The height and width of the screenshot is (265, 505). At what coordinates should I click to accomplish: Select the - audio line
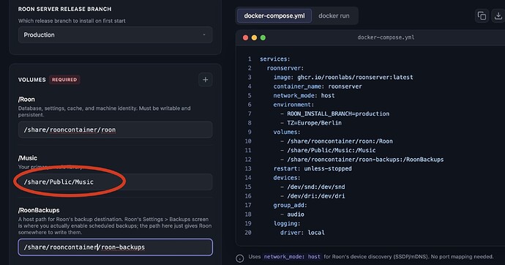(292, 214)
